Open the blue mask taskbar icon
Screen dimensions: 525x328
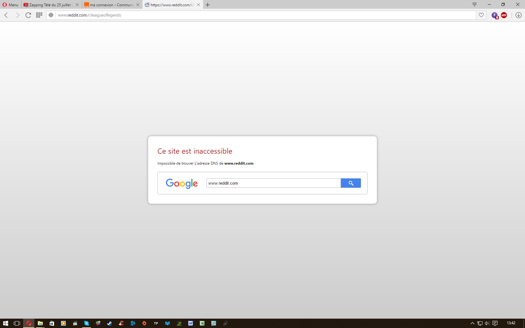(x=167, y=323)
